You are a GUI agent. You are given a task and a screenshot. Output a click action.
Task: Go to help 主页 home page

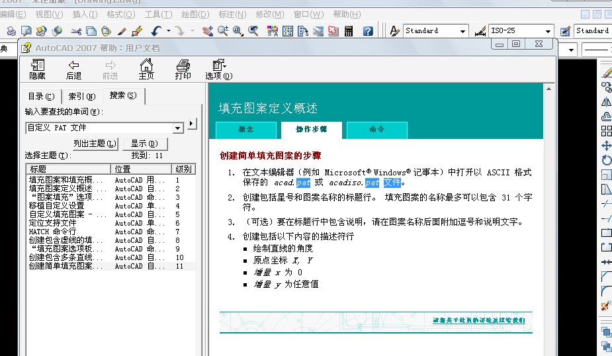[146, 70]
